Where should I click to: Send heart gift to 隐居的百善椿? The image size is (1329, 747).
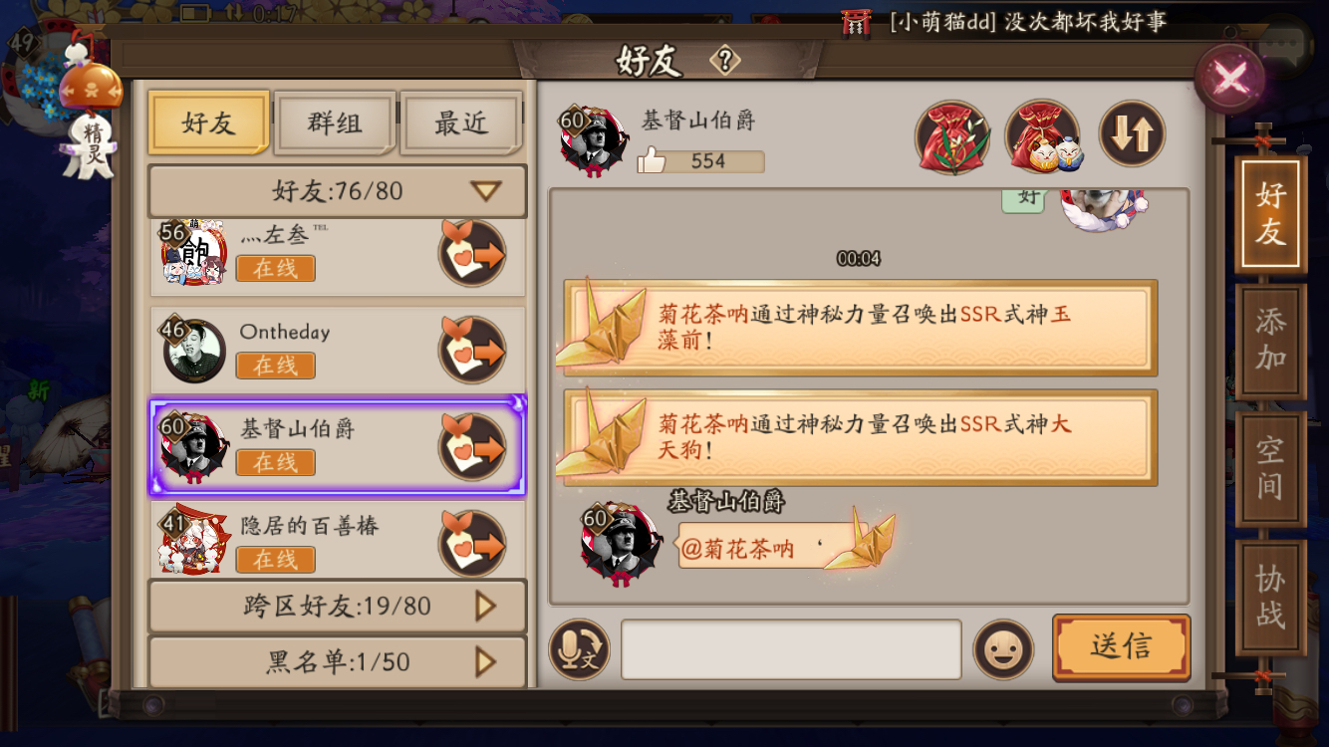(472, 544)
